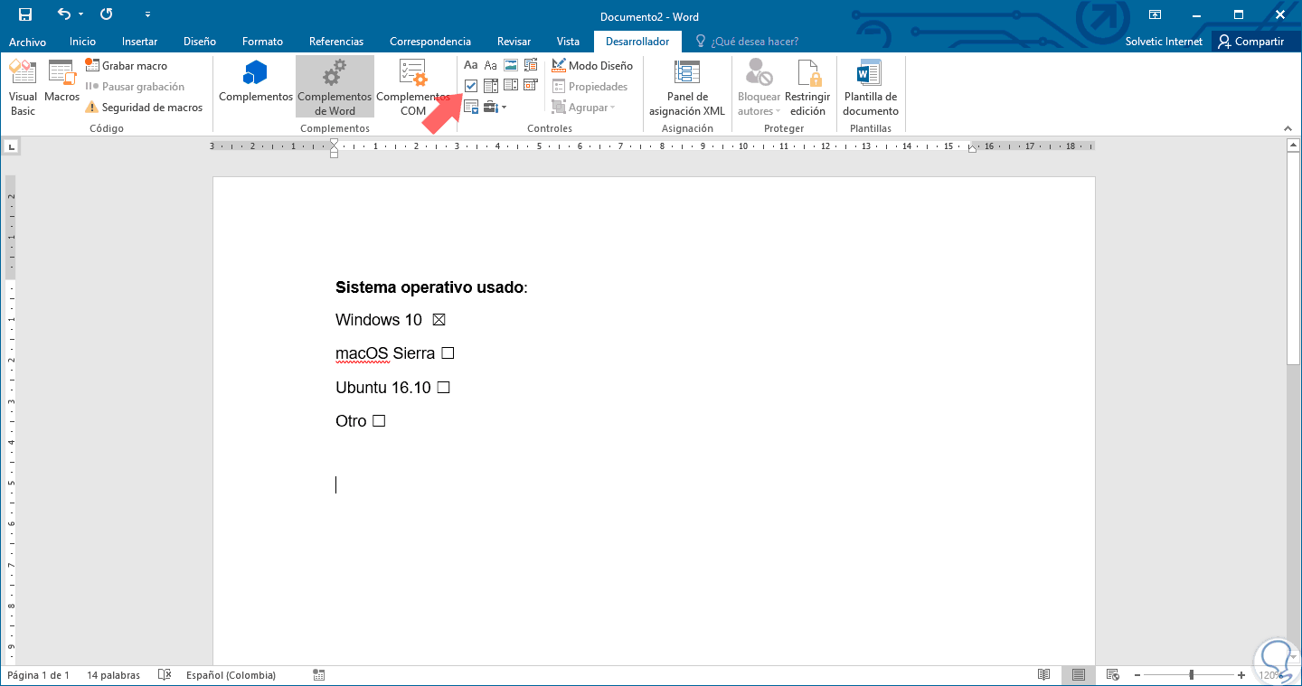Click the vertical scrollbar thumb

coord(1294,260)
